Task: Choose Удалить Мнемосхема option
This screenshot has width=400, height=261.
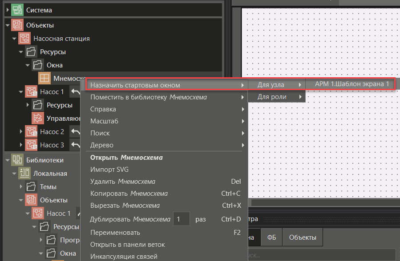Action: [x=122, y=182]
